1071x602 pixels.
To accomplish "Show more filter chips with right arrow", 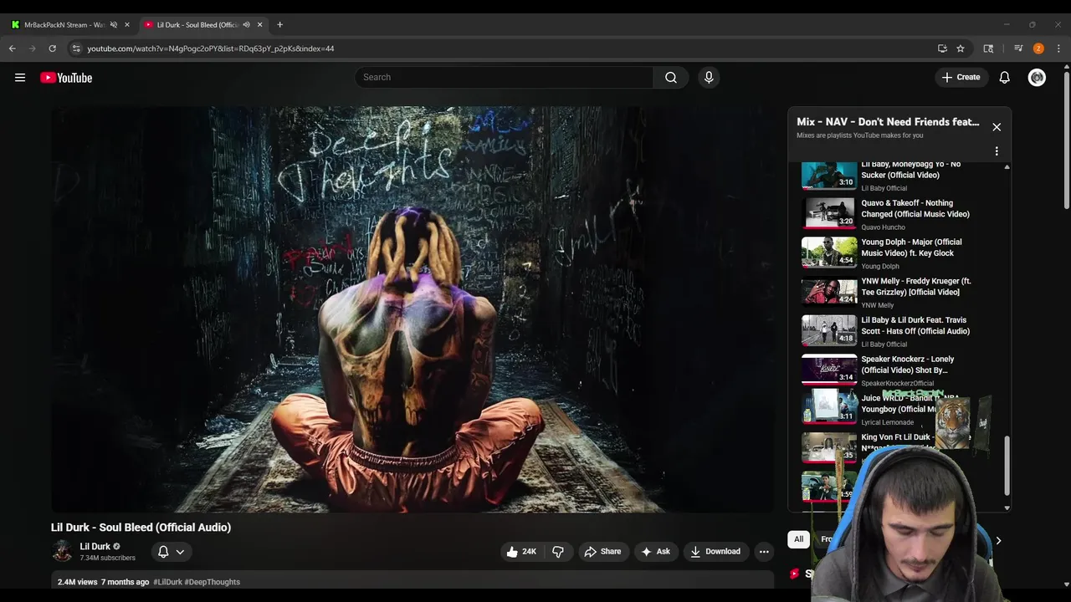I will [x=997, y=540].
